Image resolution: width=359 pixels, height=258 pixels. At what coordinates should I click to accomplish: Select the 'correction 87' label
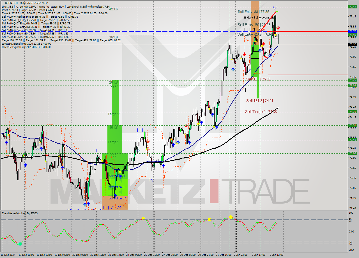pyautogui.click(x=117, y=198)
